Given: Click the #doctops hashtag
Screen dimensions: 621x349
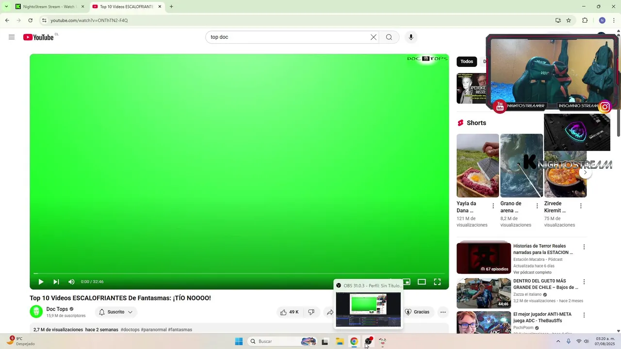Looking at the screenshot, I should pyautogui.click(x=130, y=330).
